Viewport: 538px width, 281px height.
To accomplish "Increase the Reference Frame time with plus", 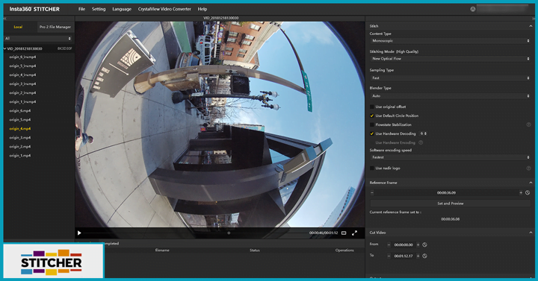I will (521, 193).
